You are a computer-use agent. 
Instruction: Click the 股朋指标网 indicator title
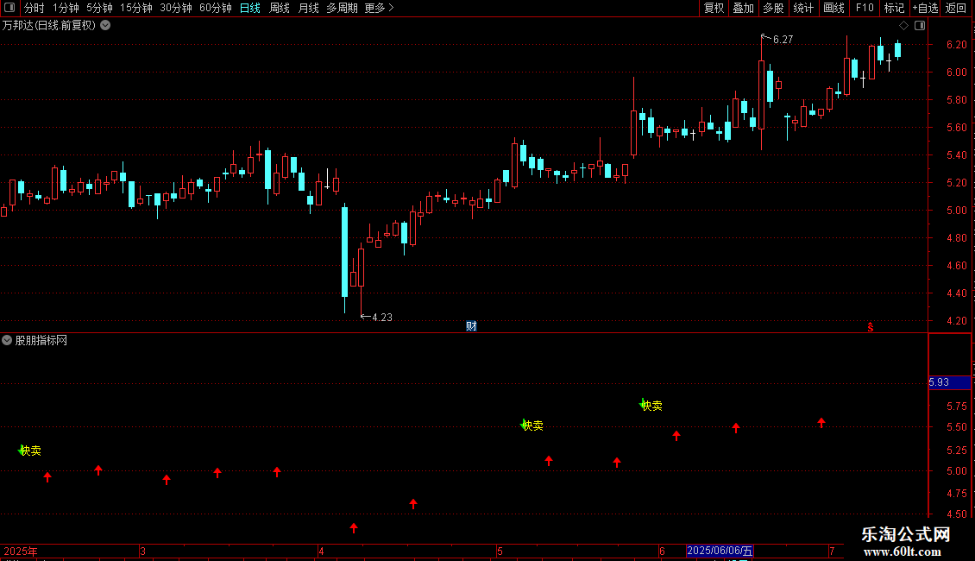(x=41, y=340)
